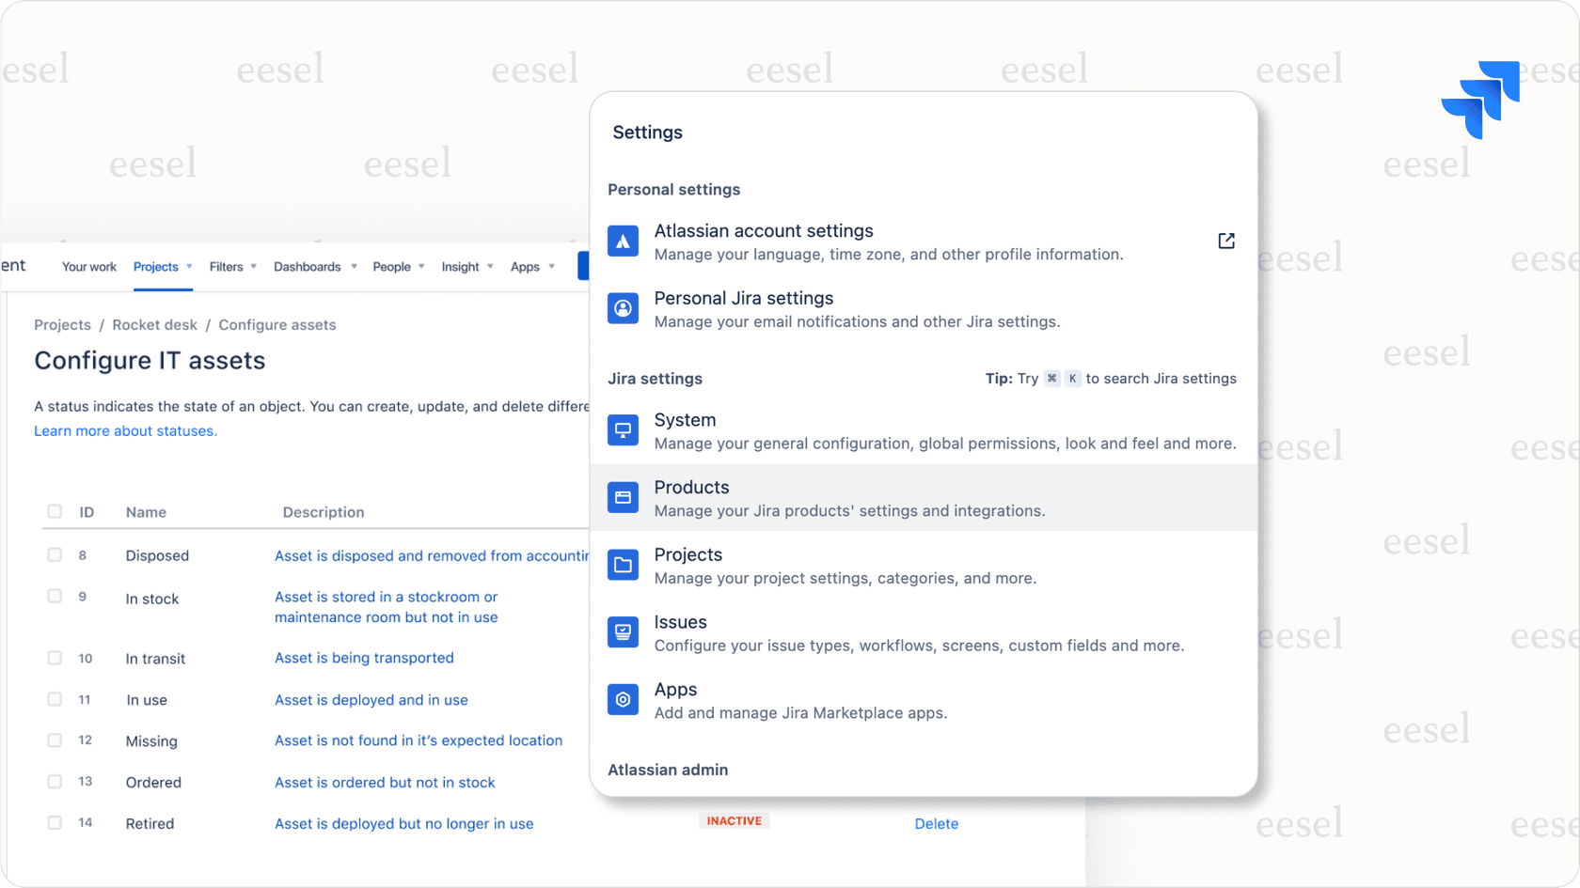The image size is (1580, 888).
Task: Check the checkbox for the Disposed asset
Action: (x=55, y=554)
